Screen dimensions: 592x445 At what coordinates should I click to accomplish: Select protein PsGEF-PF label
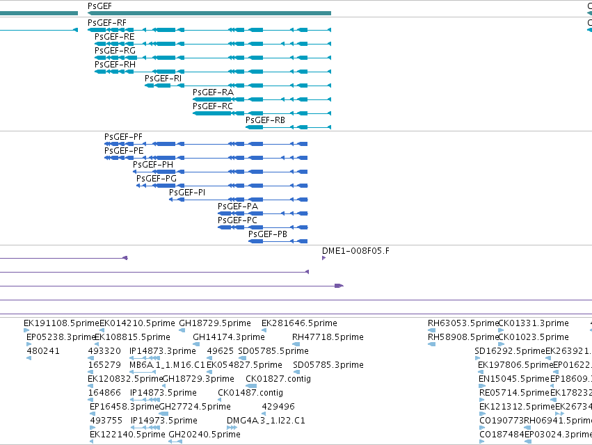pos(123,137)
